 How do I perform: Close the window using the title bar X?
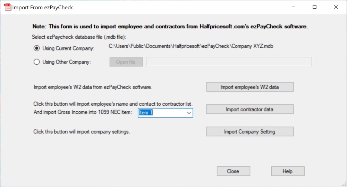click(x=336, y=7)
